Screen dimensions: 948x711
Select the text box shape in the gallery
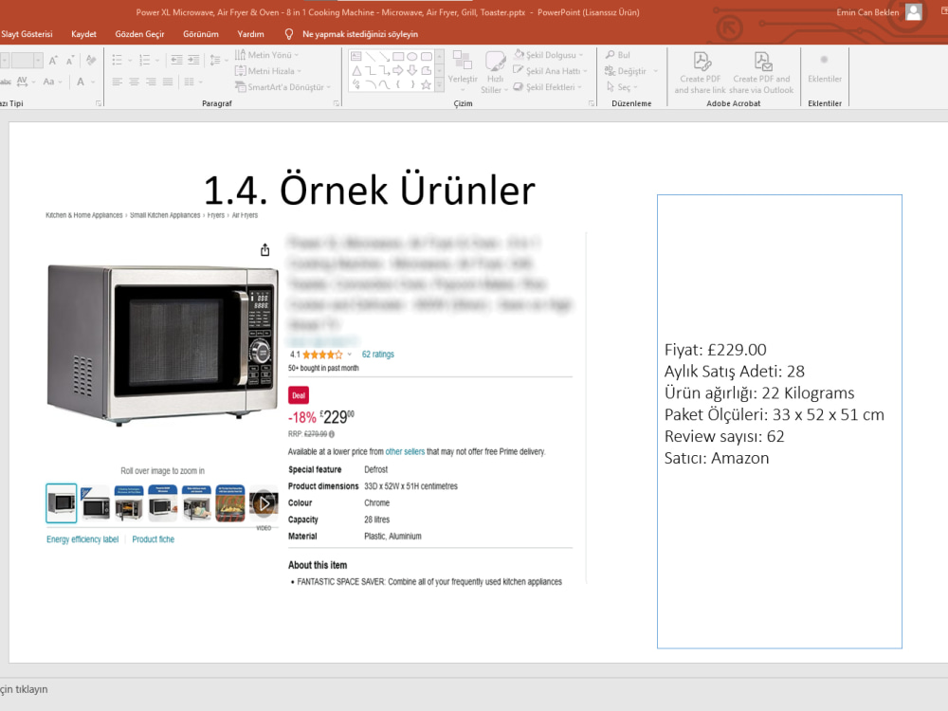click(x=356, y=56)
